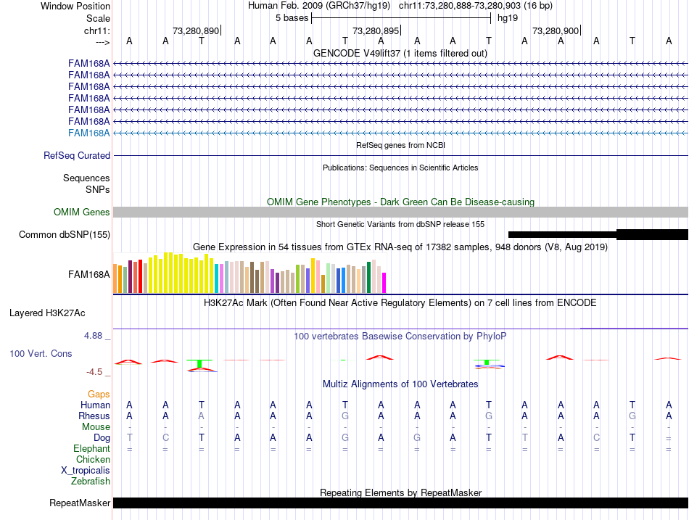Open Publications: Sequences in Scientific Articles title

[x=400, y=168]
